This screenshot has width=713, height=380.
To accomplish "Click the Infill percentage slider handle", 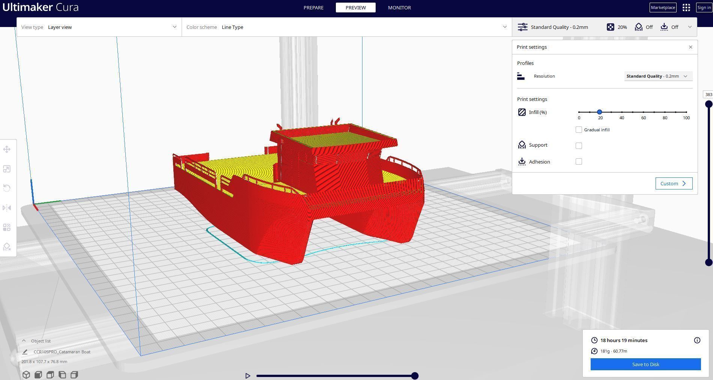I will [600, 112].
